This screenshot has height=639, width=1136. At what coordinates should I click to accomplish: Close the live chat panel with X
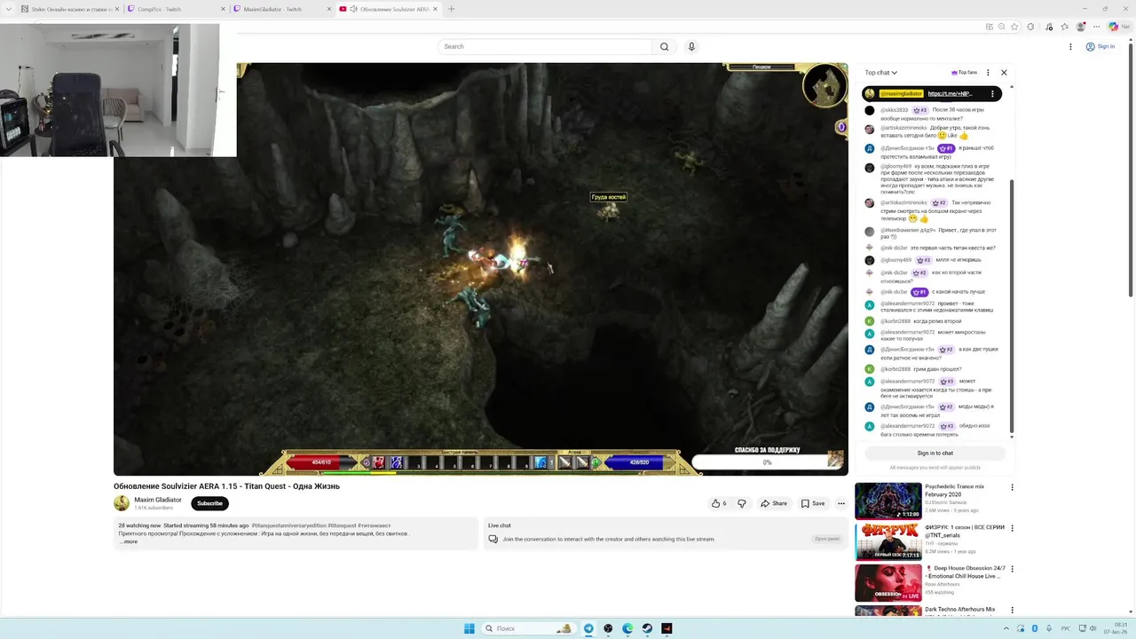[1004, 73]
